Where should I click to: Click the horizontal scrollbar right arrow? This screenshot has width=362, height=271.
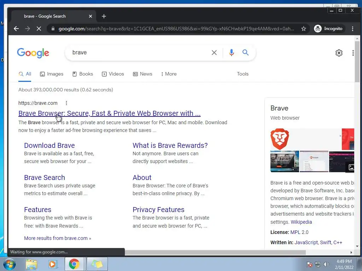point(351,252)
